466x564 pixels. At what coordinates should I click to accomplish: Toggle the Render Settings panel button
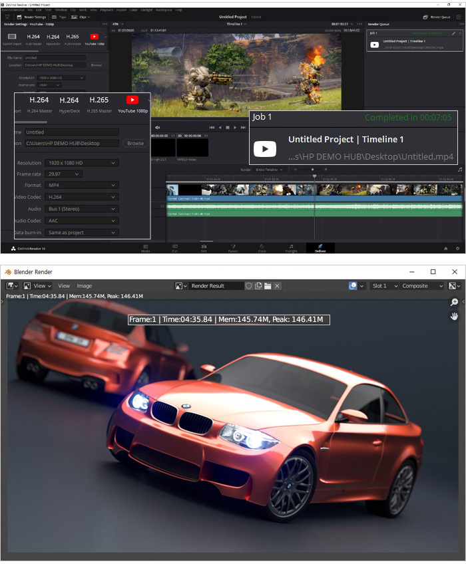[31, 17]
